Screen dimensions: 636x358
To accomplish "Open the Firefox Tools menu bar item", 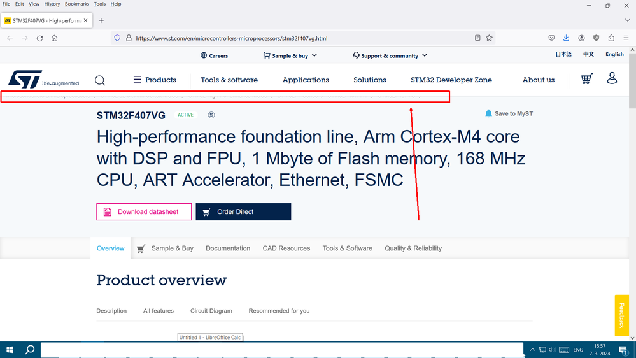I will click(x=99, y=4).
